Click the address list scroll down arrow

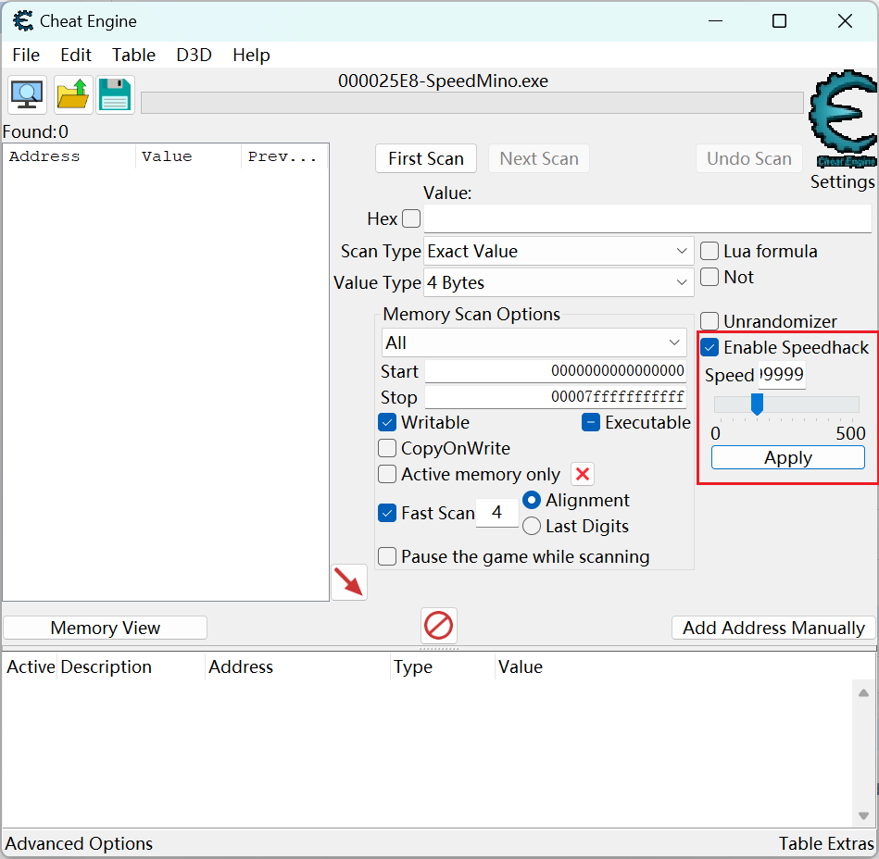point(863,815)
